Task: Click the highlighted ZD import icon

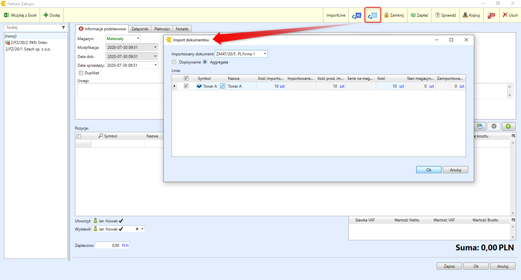Action: (x=373, y=15)
